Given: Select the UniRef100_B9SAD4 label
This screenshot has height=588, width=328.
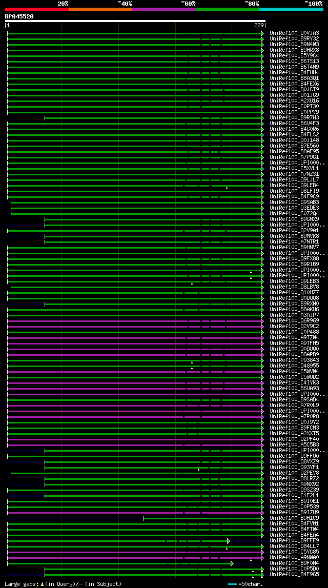Looking at the screenshot, I should coord(294,399).
